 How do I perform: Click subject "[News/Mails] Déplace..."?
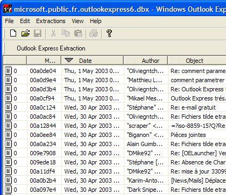pos(198,180)
